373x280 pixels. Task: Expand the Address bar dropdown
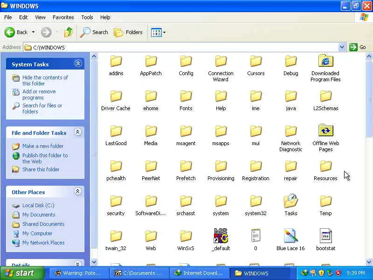coord(342,47)
